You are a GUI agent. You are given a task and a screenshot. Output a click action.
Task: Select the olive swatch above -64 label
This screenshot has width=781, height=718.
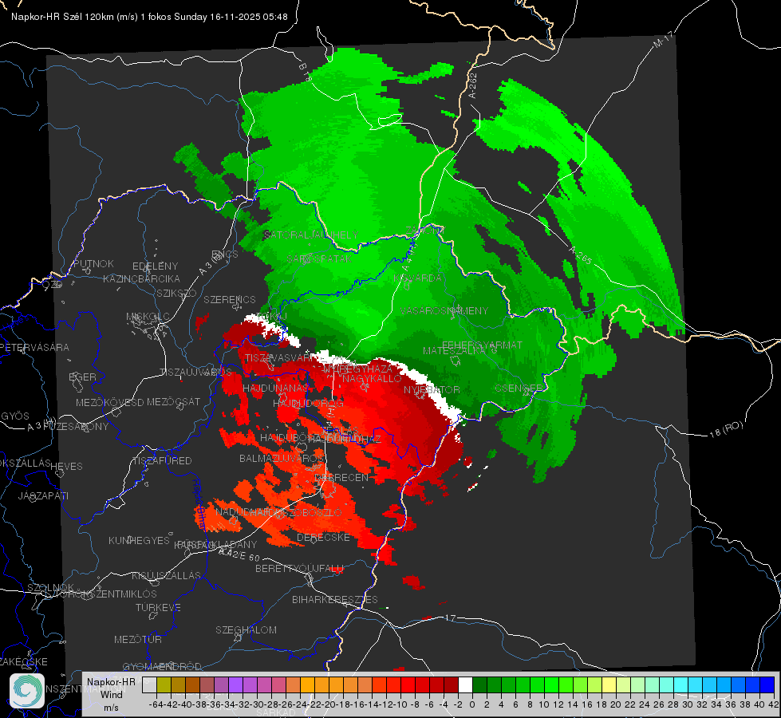[x=164, y=684]
